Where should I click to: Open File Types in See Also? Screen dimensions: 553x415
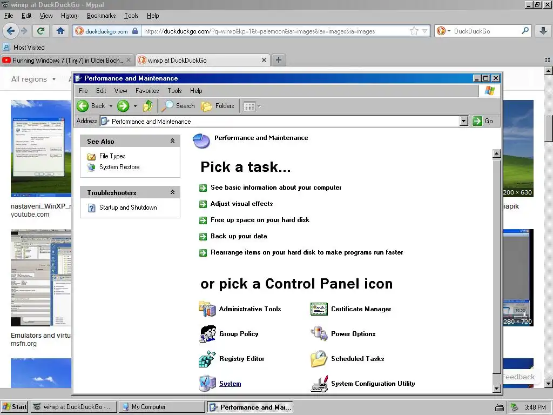(112, 156)
